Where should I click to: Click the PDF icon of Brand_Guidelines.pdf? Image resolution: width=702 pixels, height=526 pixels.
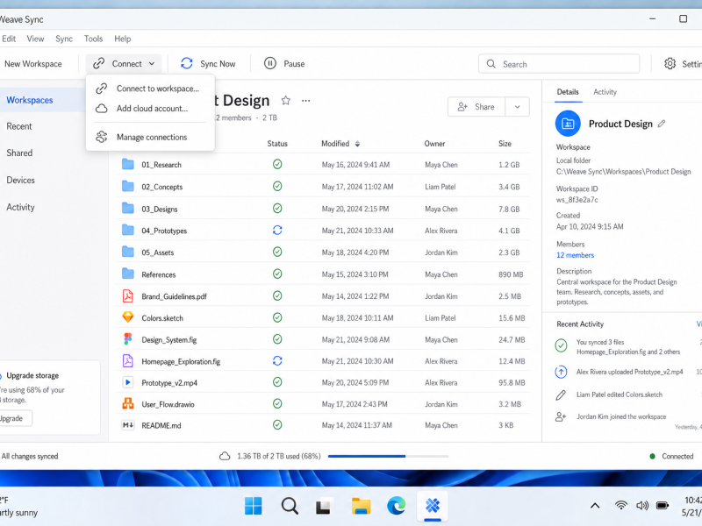[128, 295]
